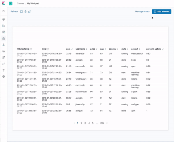Open the Dev Tools sidebar icon

4,70
